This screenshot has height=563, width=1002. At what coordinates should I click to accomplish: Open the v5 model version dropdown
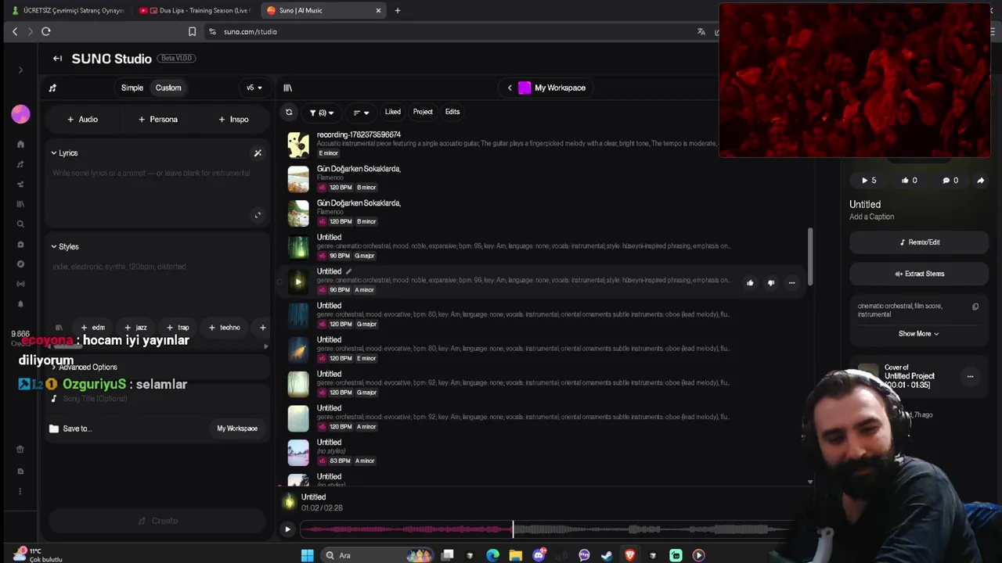(x=254, y=88)
